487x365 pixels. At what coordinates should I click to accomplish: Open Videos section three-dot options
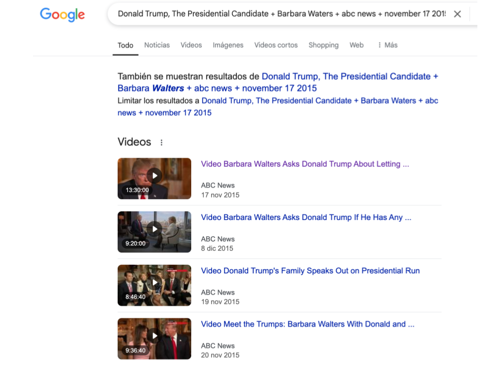(x=162, y=142)
